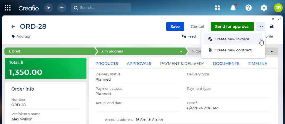Open system settings gear in top bar
Image resolution: width=285 pixels, height=124 pixels.
click(264, 8)
